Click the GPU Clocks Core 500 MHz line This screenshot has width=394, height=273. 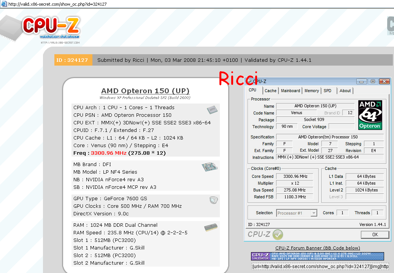(x=127, y=206)
